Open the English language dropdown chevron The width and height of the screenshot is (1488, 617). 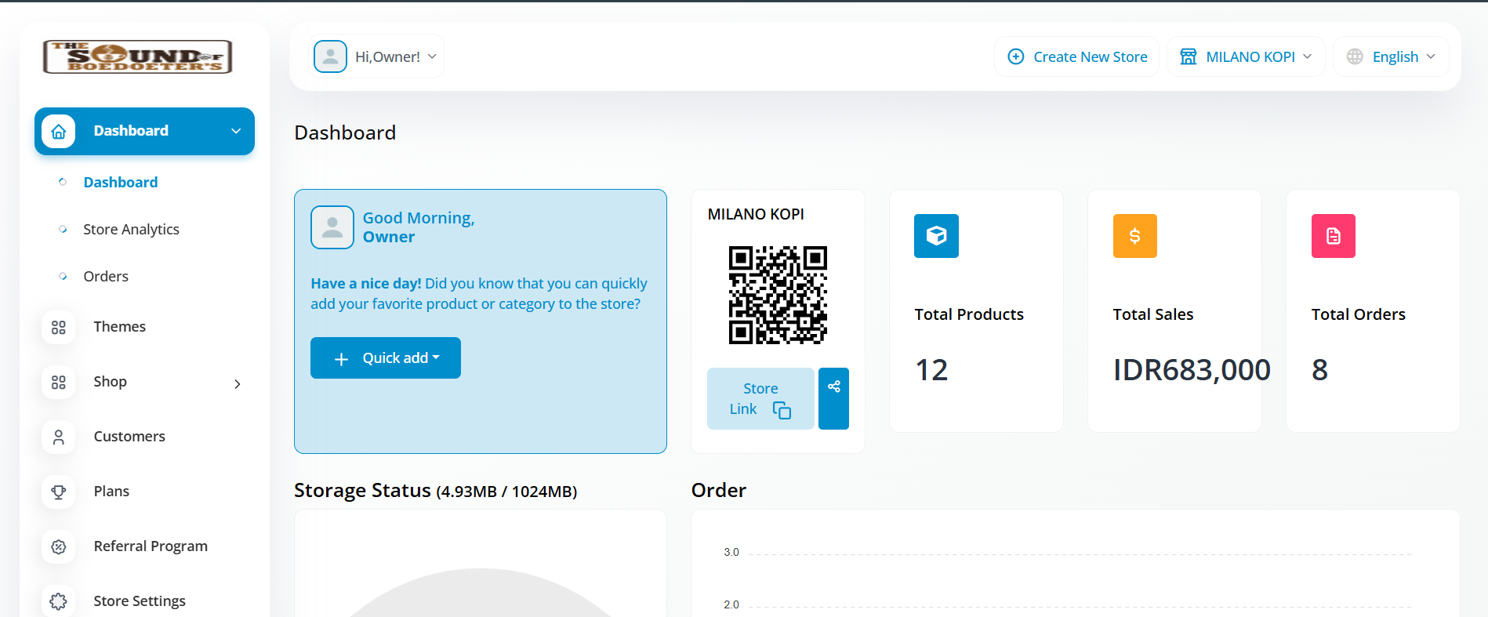tap(1431, 56)
